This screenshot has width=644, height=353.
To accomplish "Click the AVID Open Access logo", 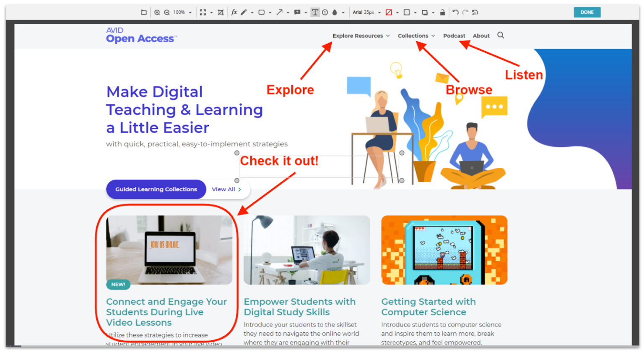I will pos(141,35).
